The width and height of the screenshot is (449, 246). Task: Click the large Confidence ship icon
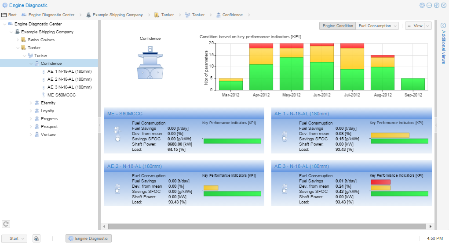pos(150,63)
